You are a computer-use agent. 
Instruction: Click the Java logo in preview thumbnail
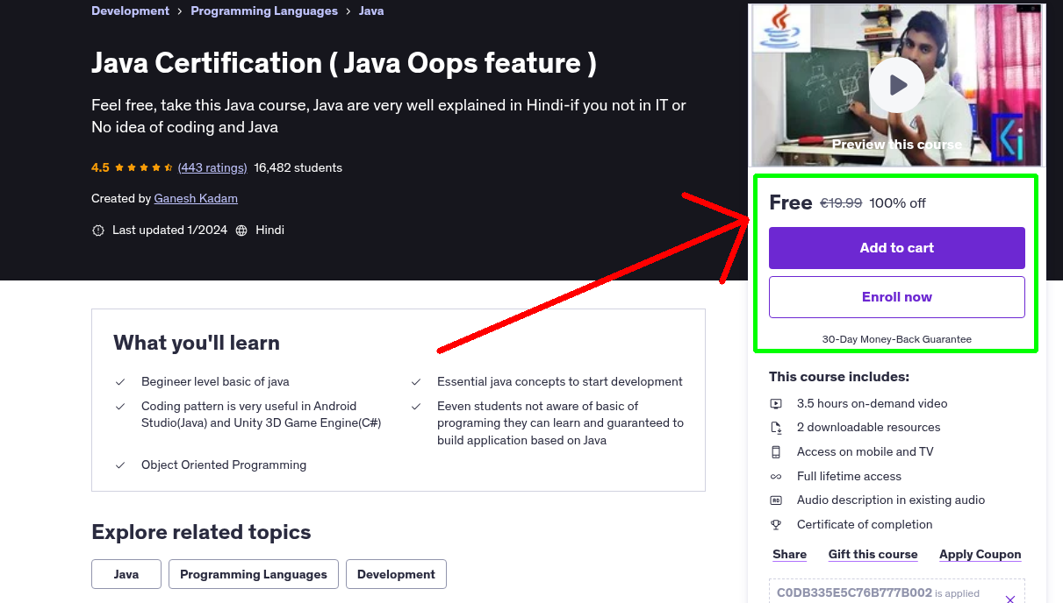tap(781, 29)
